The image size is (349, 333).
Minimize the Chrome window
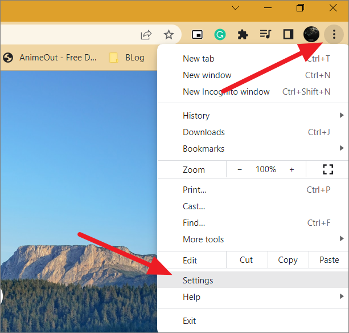point(268,8)
